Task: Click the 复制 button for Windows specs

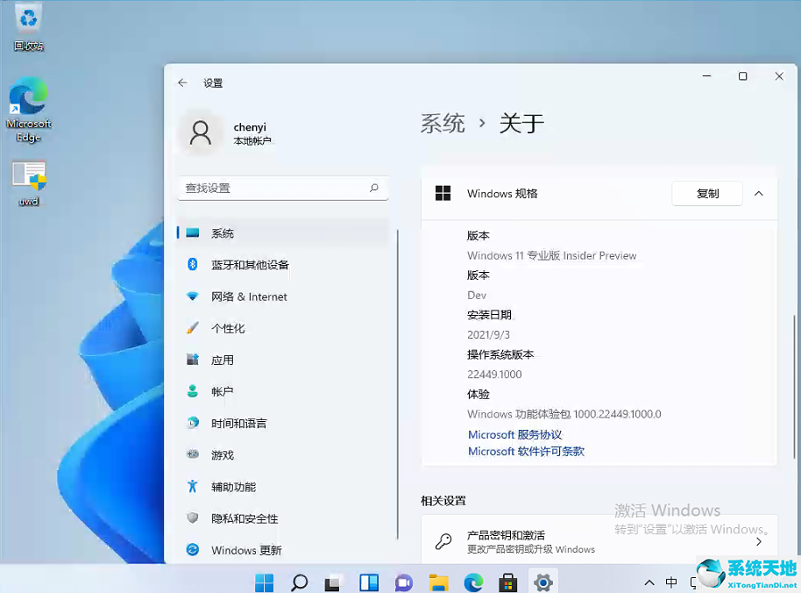Action: pyautogui.click(x=706, y=193)
